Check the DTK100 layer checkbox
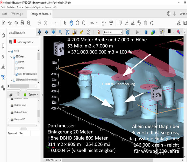This screenshot has width=187, height=162. [16, 63]
